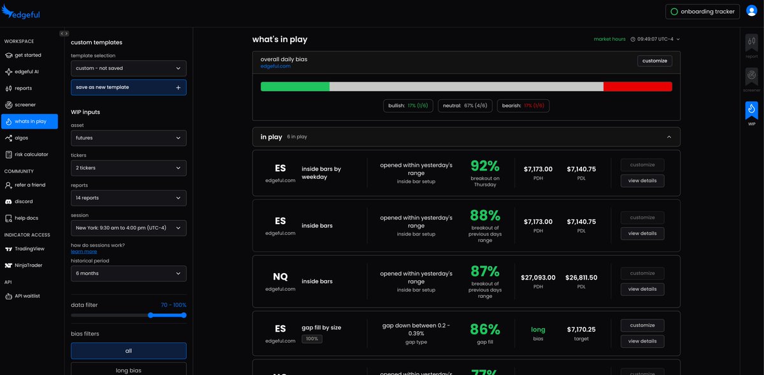Click the help docs icon

point(9,218)
